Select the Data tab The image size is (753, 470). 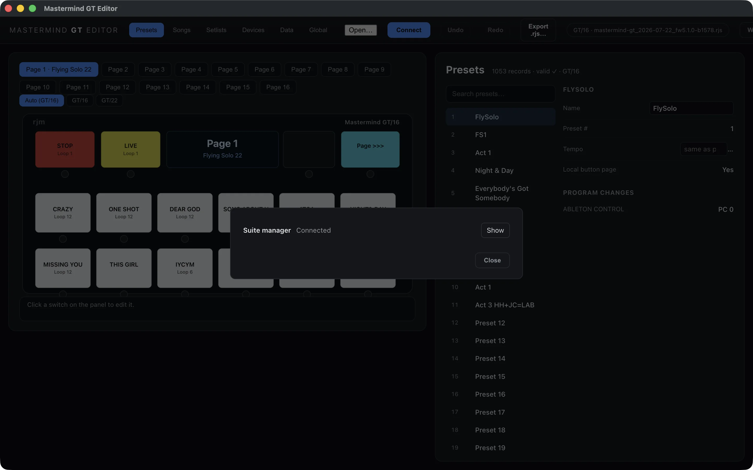(x=287, y=30)
